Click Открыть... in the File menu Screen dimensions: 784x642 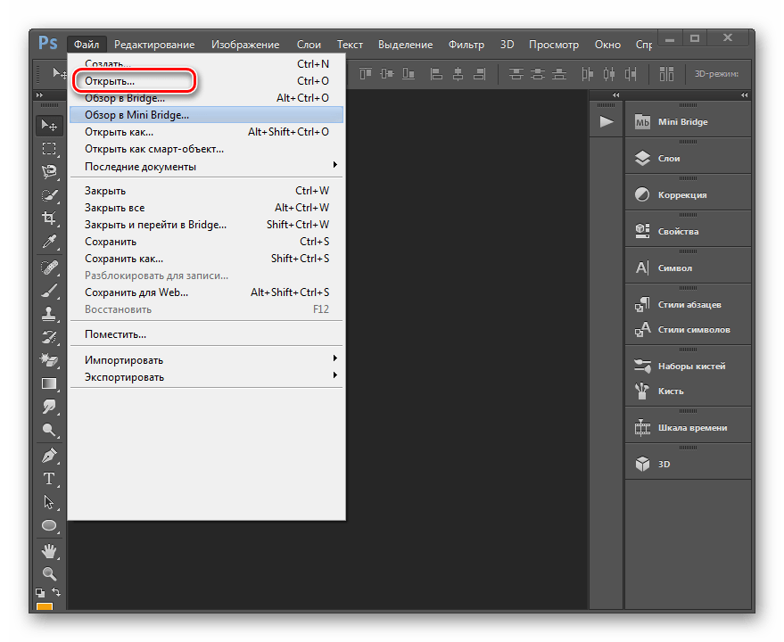(110, 81)
